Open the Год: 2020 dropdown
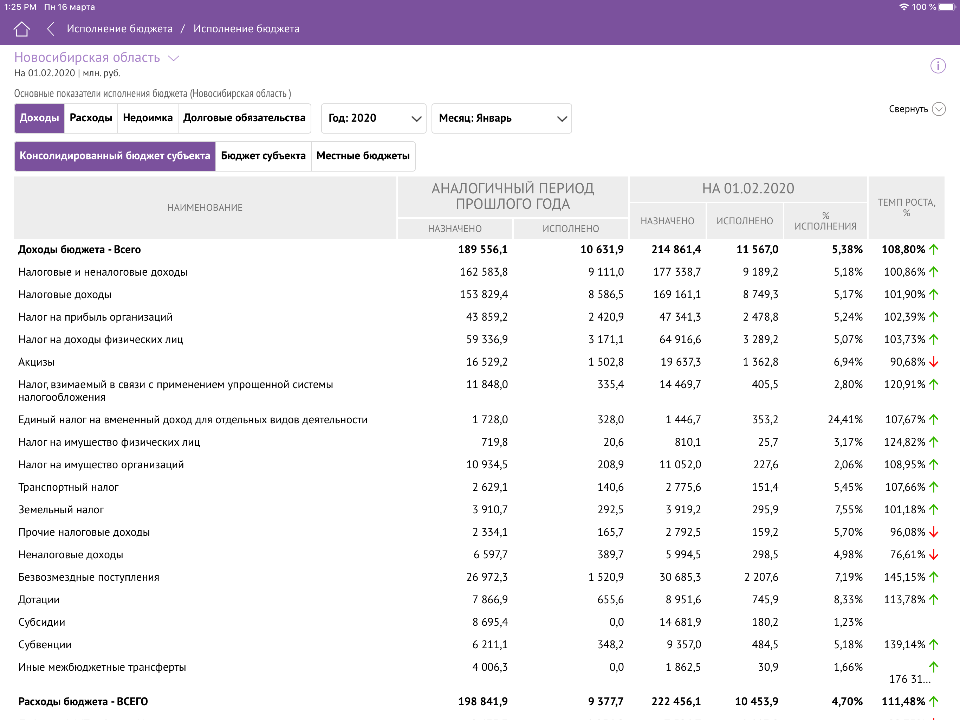Image resolution: width=960 pixels, height=720 pixels. pos(373,118)
